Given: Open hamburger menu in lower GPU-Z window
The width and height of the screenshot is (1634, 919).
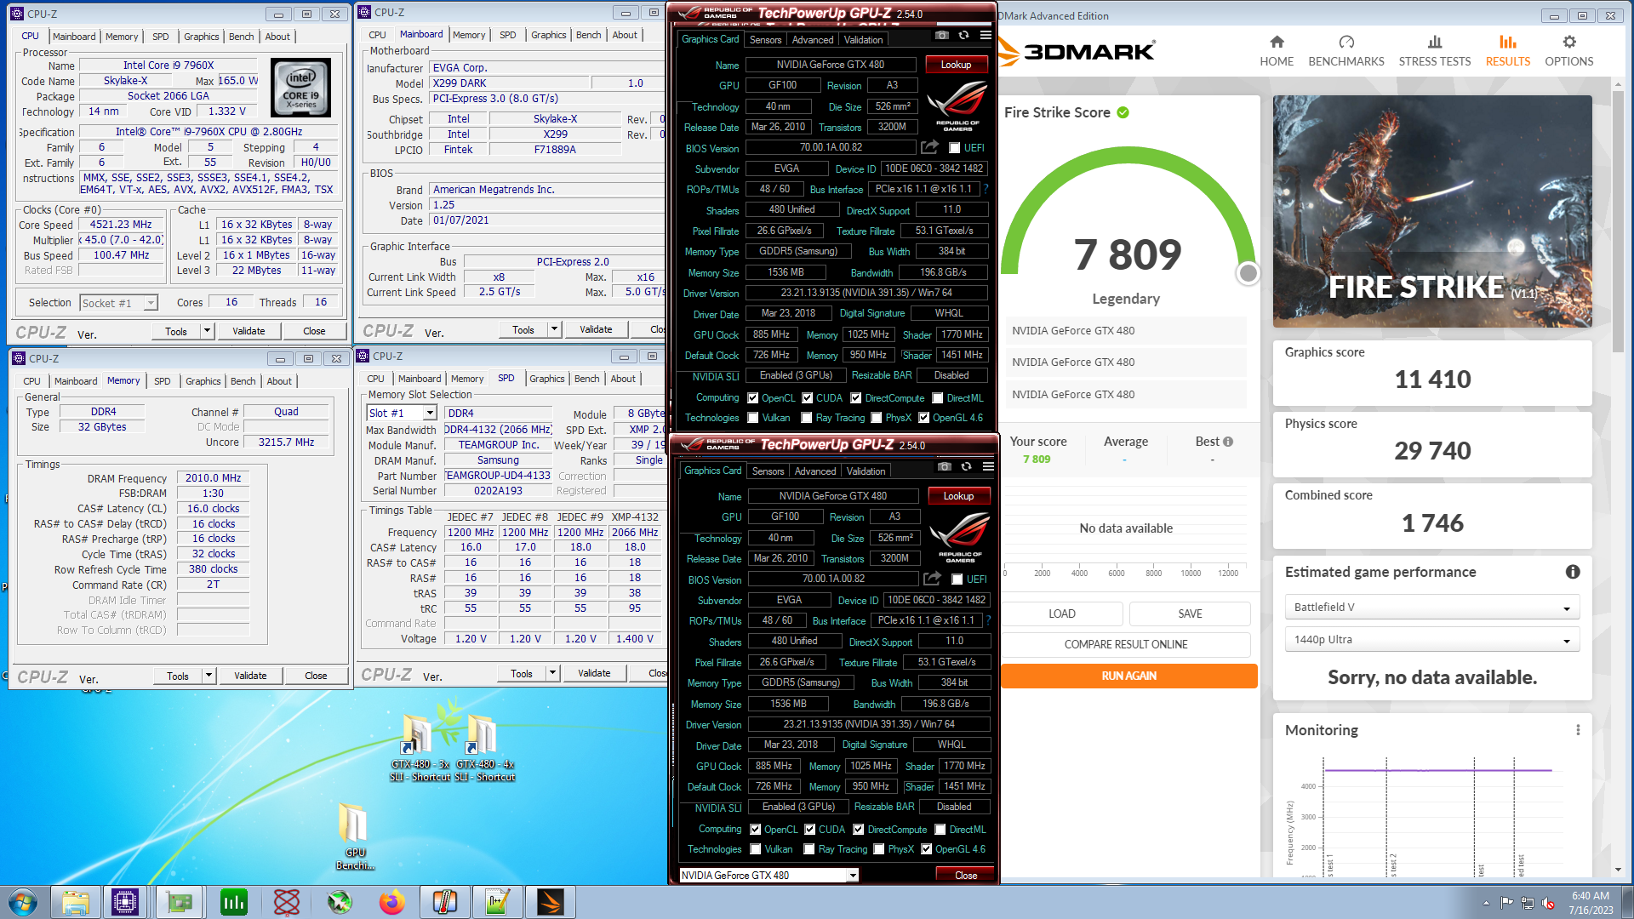Looking at the screenshot, I should [988, 467].
